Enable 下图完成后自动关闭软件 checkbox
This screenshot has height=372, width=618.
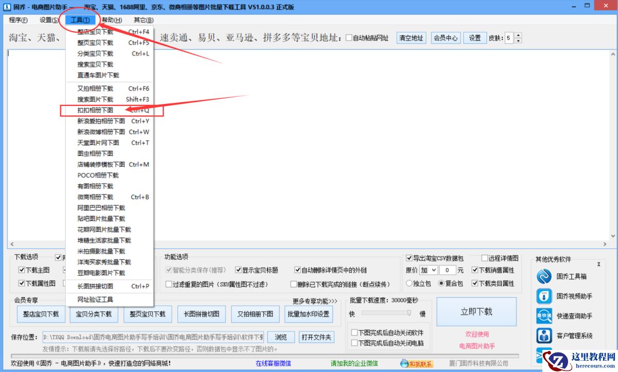point(354,333)
